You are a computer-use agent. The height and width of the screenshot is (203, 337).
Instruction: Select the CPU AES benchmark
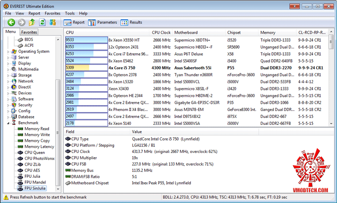(x=32, y=170)
